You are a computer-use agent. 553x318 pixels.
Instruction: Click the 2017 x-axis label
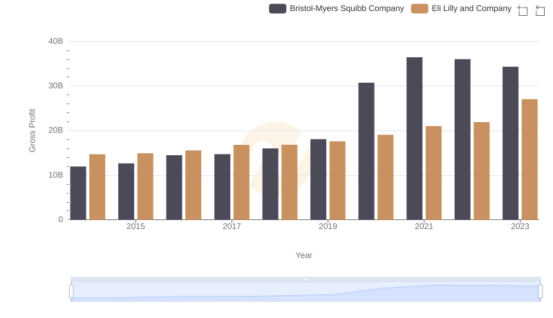tap(232, 226)
